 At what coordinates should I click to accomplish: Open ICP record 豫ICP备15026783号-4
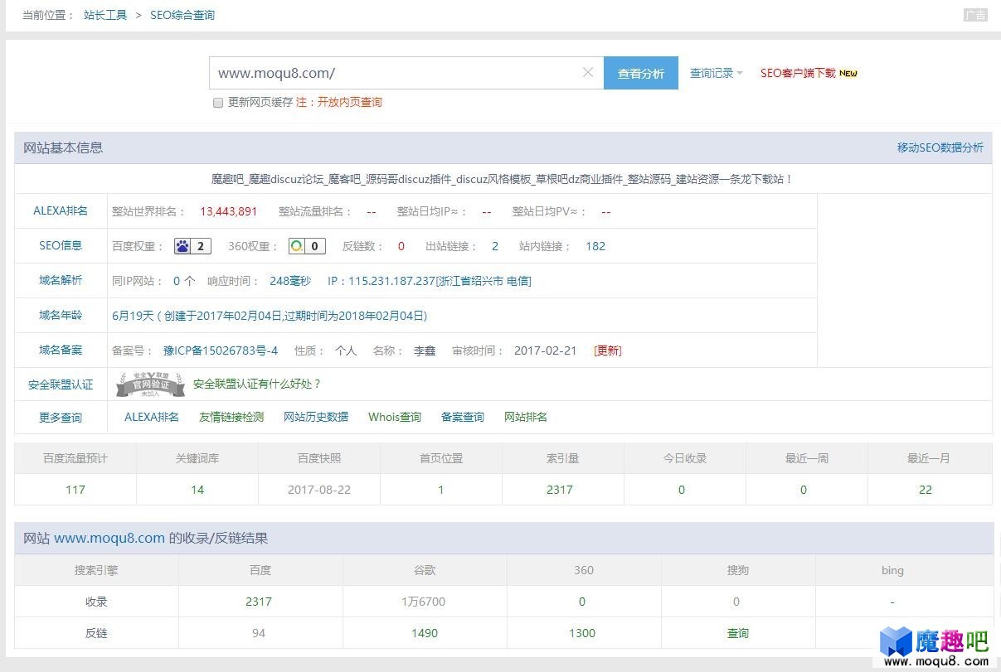coord(221,351)
